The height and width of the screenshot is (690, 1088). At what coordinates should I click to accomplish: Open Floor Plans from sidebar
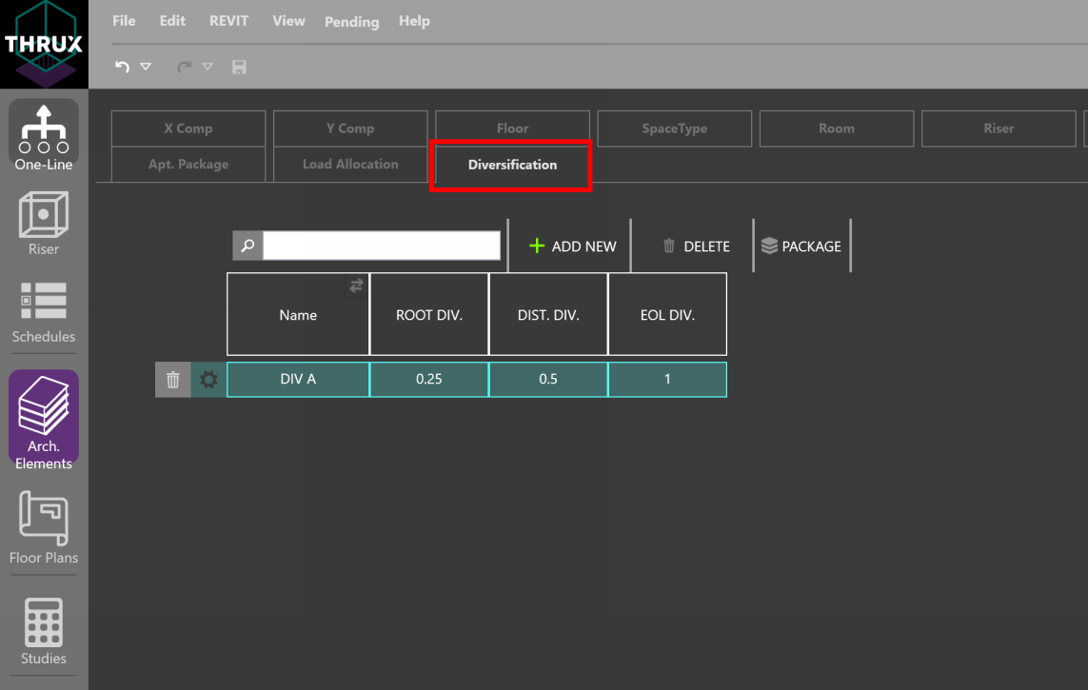point(44,526)
